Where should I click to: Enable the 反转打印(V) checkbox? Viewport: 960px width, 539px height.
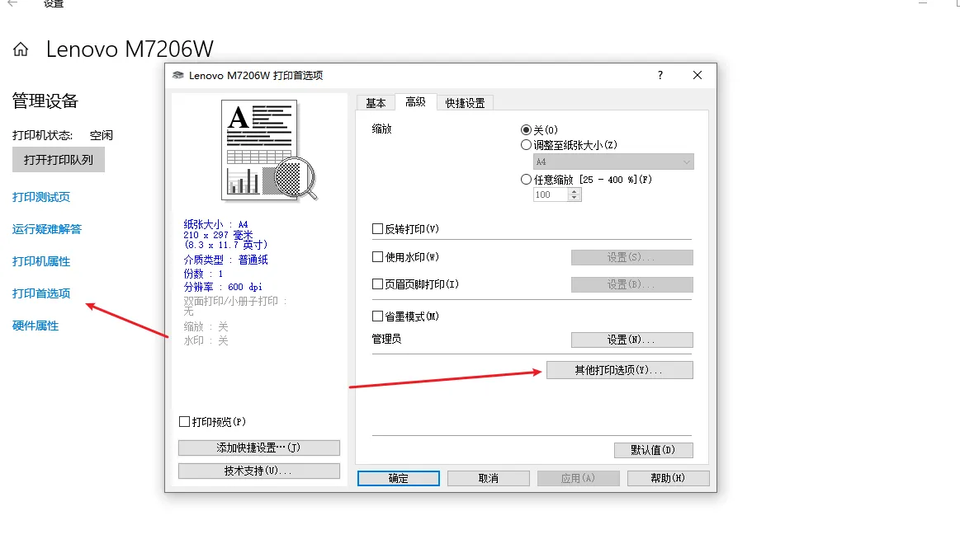pyautogui.click(x=378, y=228)
